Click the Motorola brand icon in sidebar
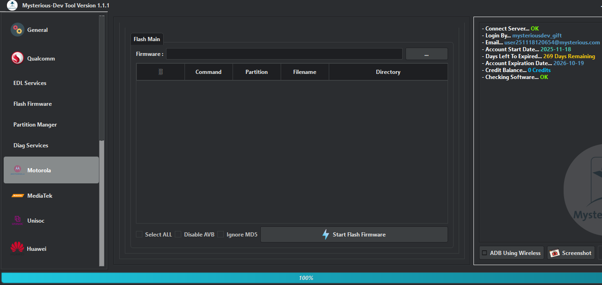The image size is (602, 285). click(x=17, y=170)
